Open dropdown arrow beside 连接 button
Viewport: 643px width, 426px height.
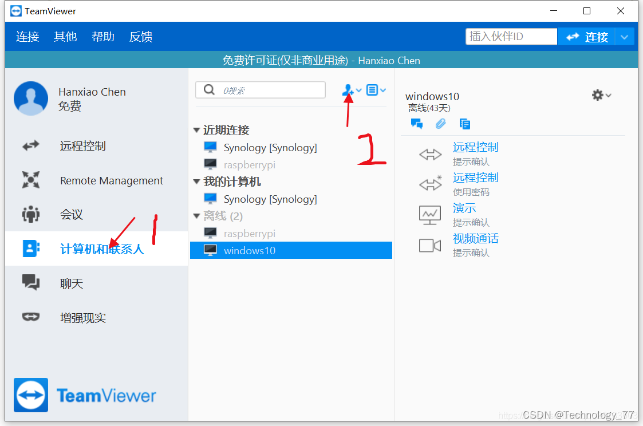tap(624, 37)
